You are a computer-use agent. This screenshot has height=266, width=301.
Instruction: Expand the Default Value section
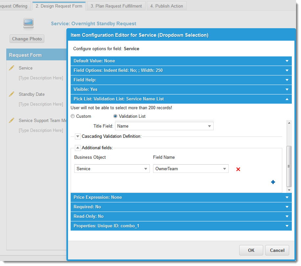coord(287,61)
